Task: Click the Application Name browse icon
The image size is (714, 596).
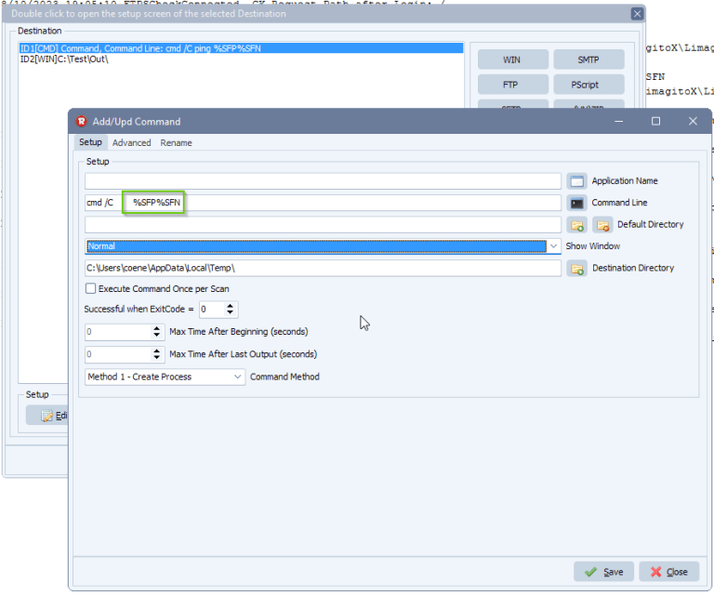Action: [576, 181]
